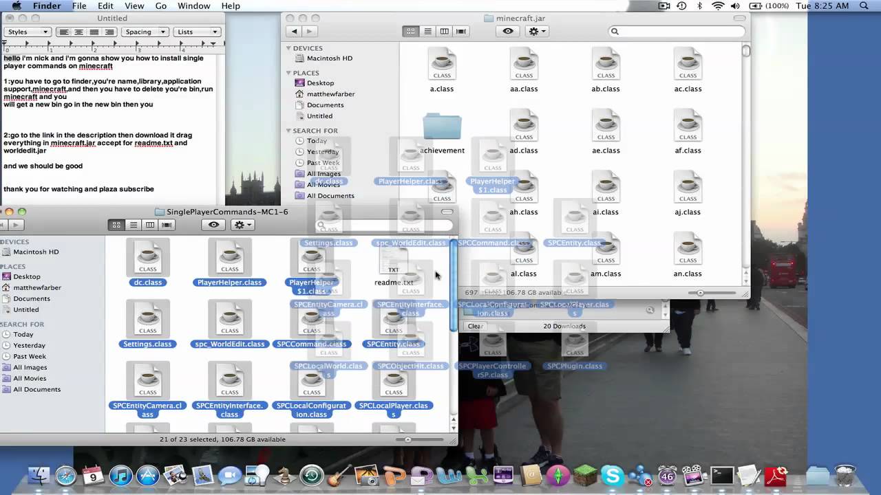The image size is (881, 495).
Task: Open the Mac App Store Dock icon
Action: pyautogui.click(x=148, y=476)
